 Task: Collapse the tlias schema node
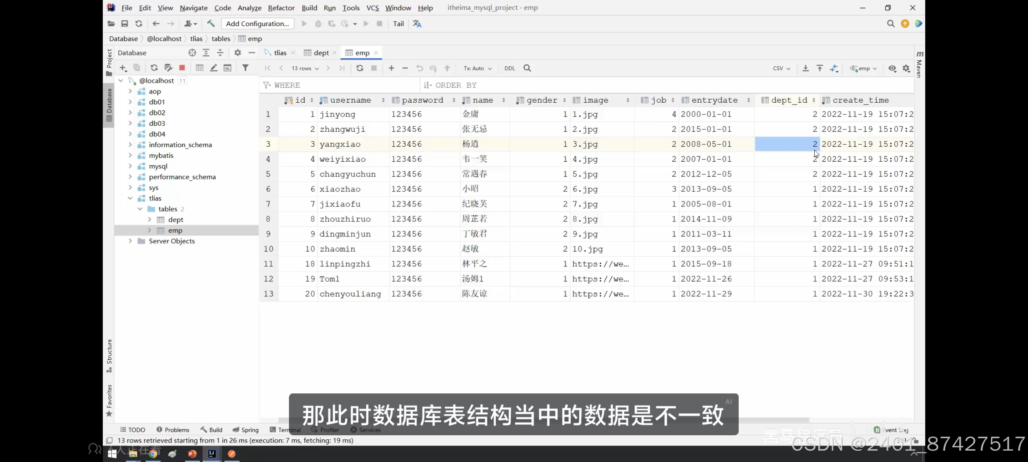130,198
